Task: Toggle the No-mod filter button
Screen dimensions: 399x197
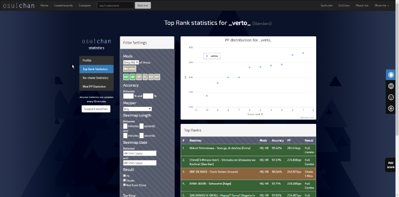Action: point(130,69)
